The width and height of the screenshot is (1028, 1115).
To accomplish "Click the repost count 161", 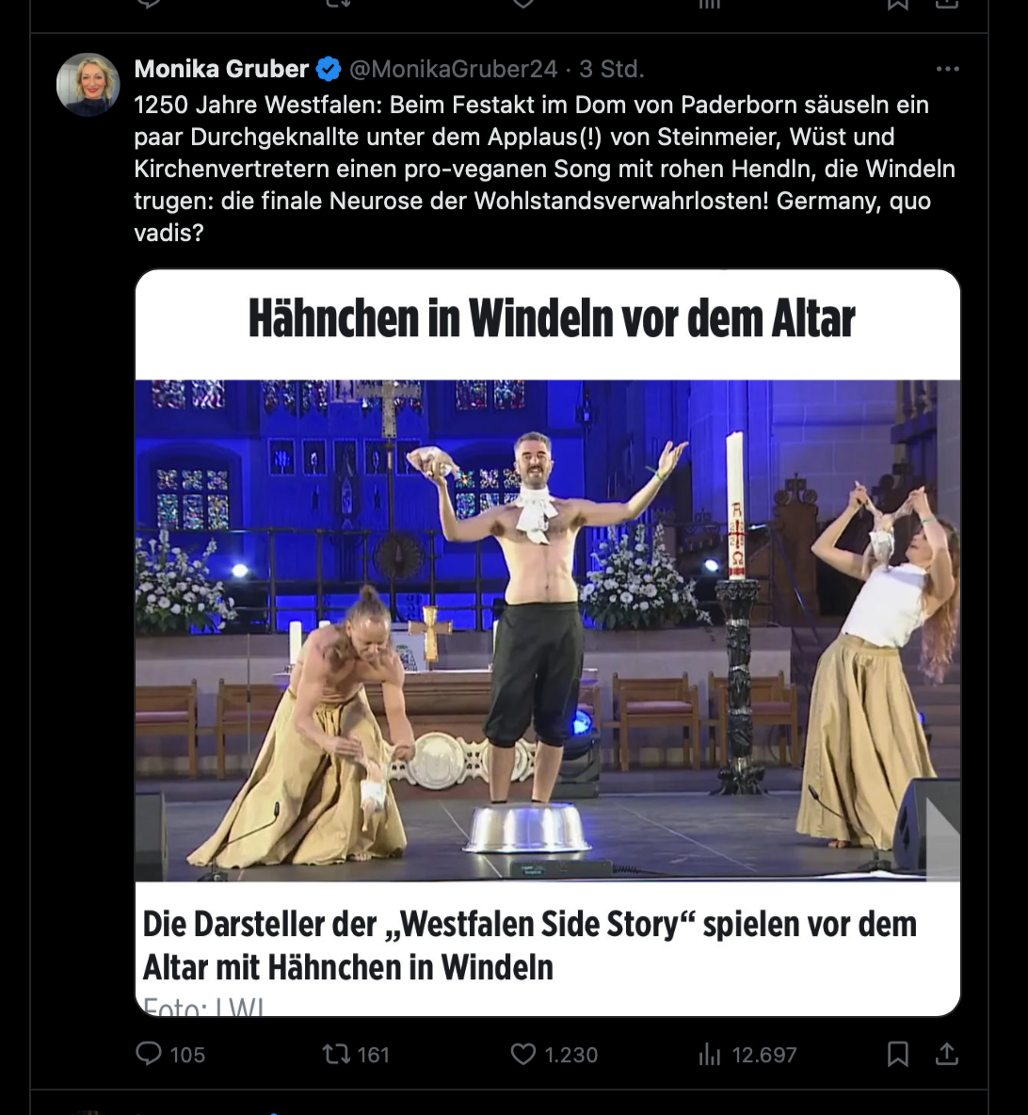I will tap(373, 1055).
